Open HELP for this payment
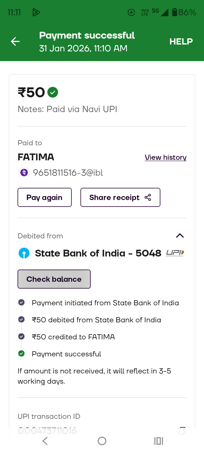Image resolution: width=204 pixels, height=454 pixels. (181, 42)
